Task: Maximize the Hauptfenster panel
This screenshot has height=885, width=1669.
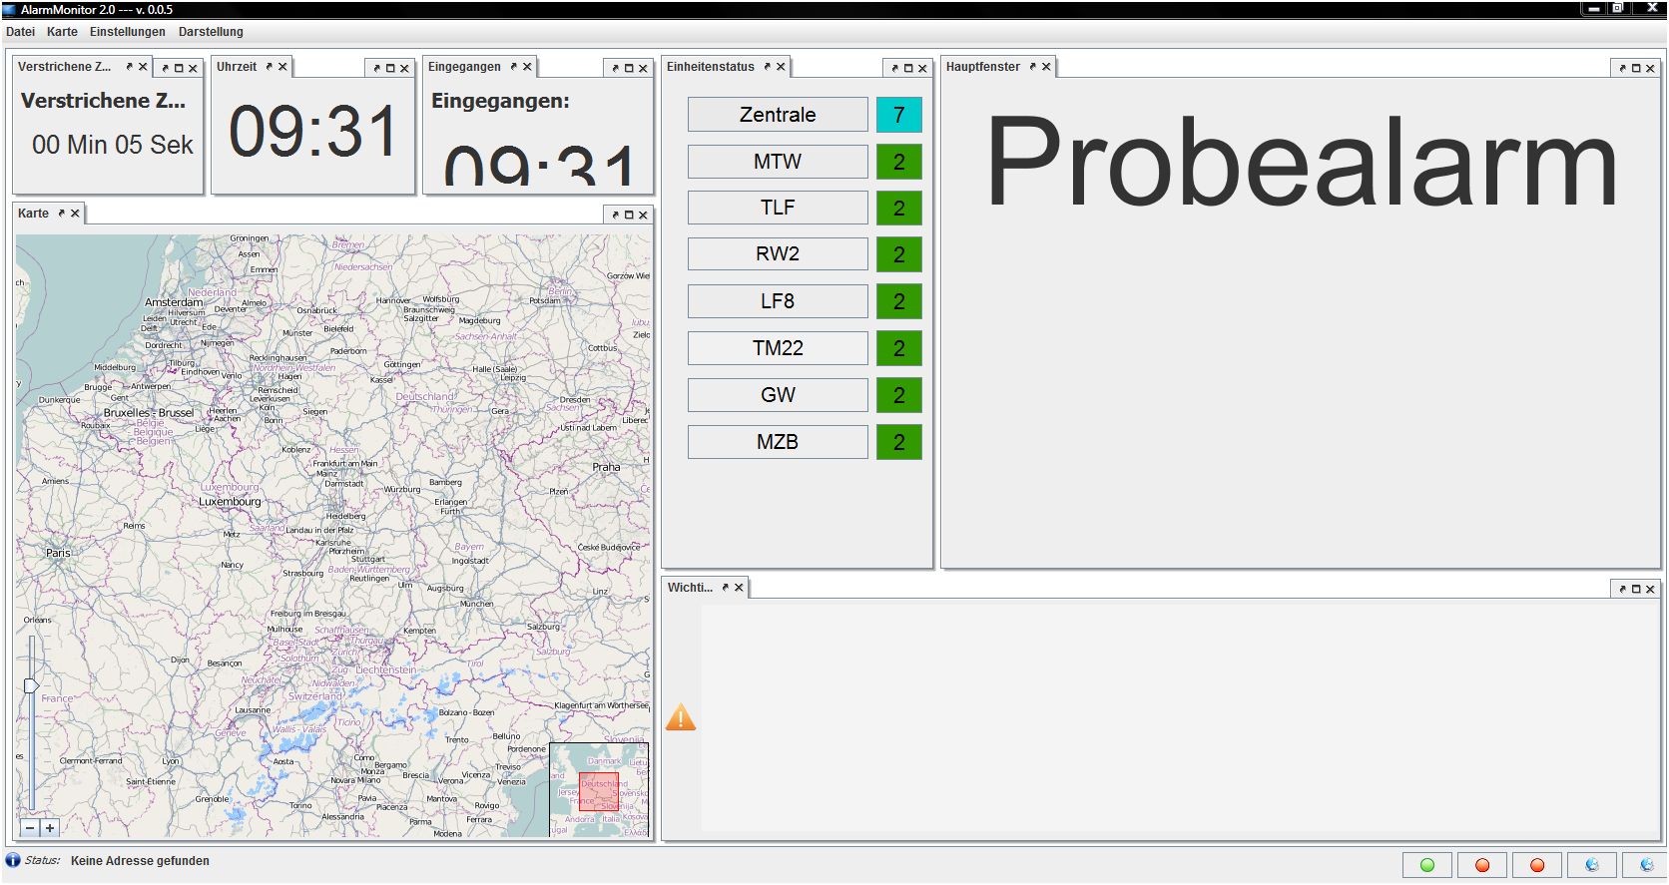Action: pyautogui.click(x=1636, y=69)
